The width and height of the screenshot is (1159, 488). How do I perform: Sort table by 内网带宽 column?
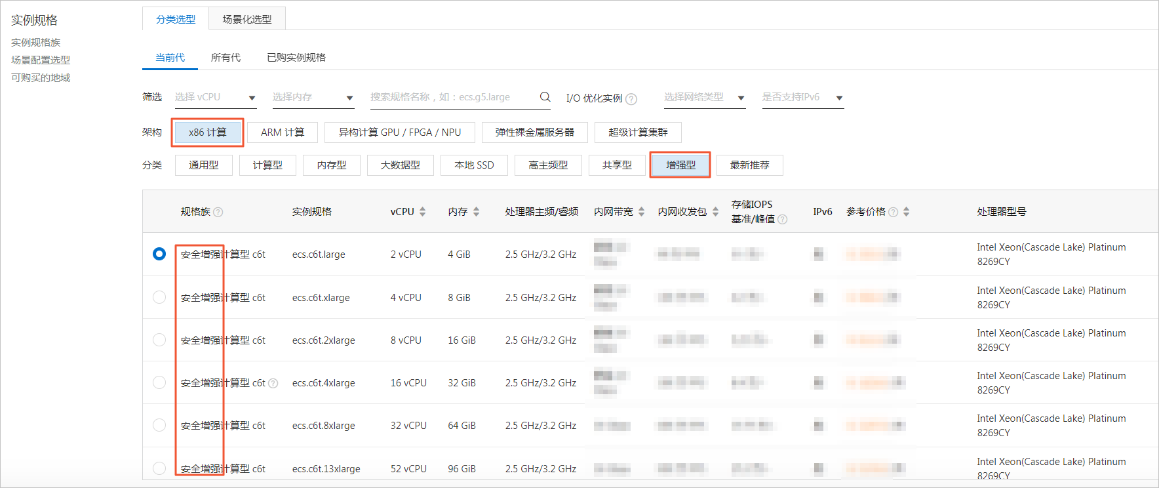point(642,212)
